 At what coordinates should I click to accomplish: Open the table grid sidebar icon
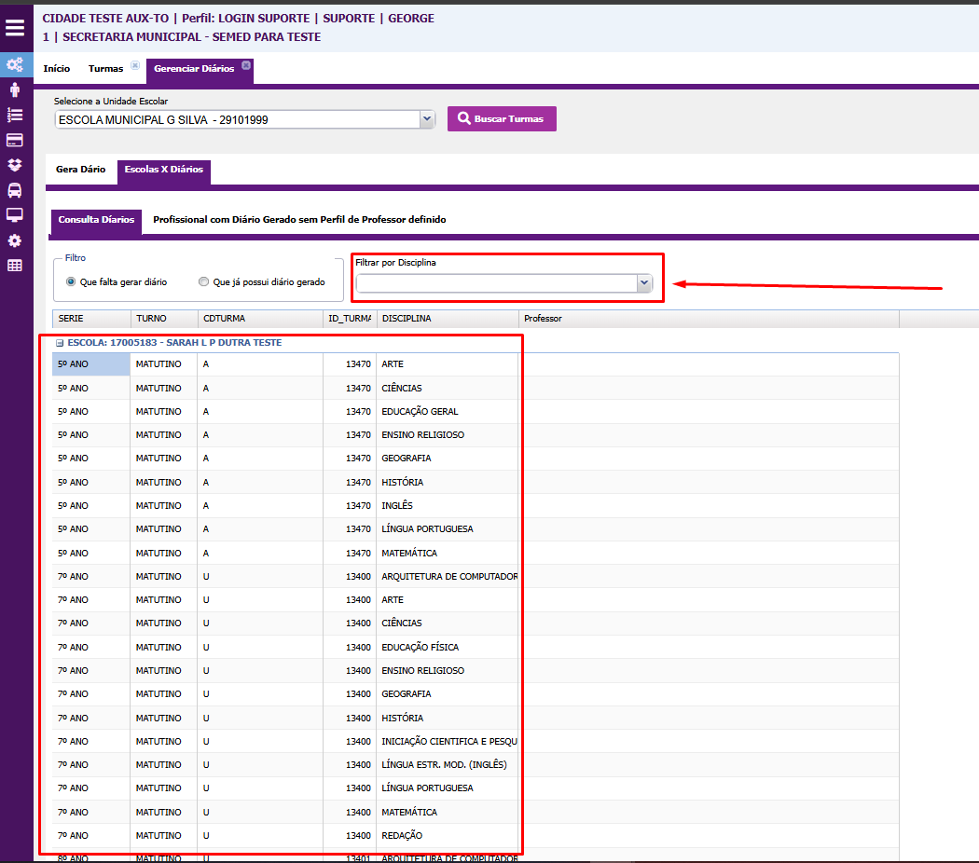point(15,266)
